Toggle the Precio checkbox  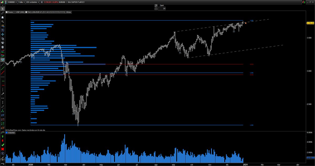6,12
